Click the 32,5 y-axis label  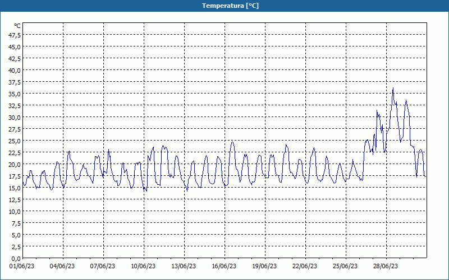tap(15, 106)
